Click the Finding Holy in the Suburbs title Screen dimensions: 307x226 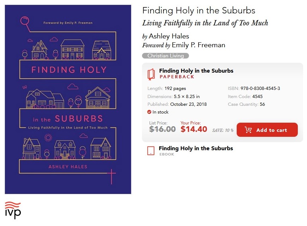point(199,11)
